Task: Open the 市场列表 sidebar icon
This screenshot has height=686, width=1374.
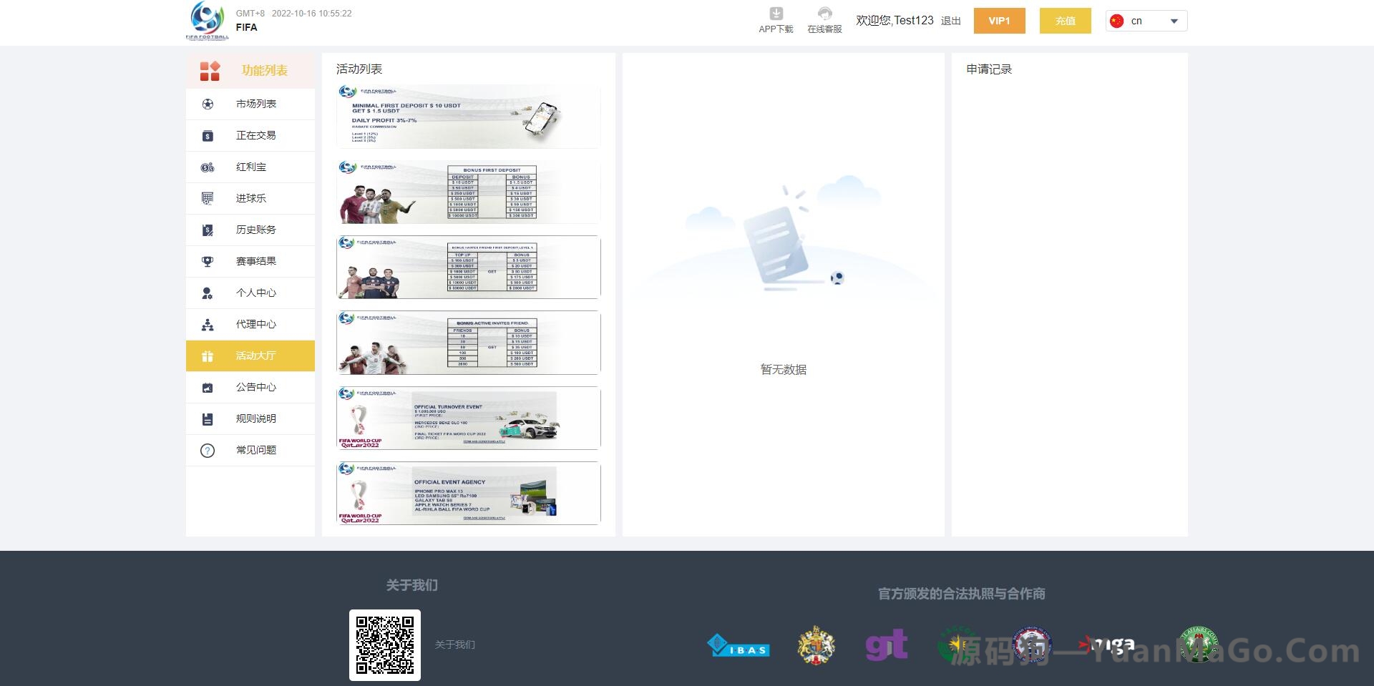Action: click(207, 104)
